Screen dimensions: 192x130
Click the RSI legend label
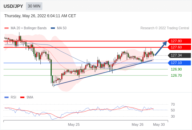[13, 97]
